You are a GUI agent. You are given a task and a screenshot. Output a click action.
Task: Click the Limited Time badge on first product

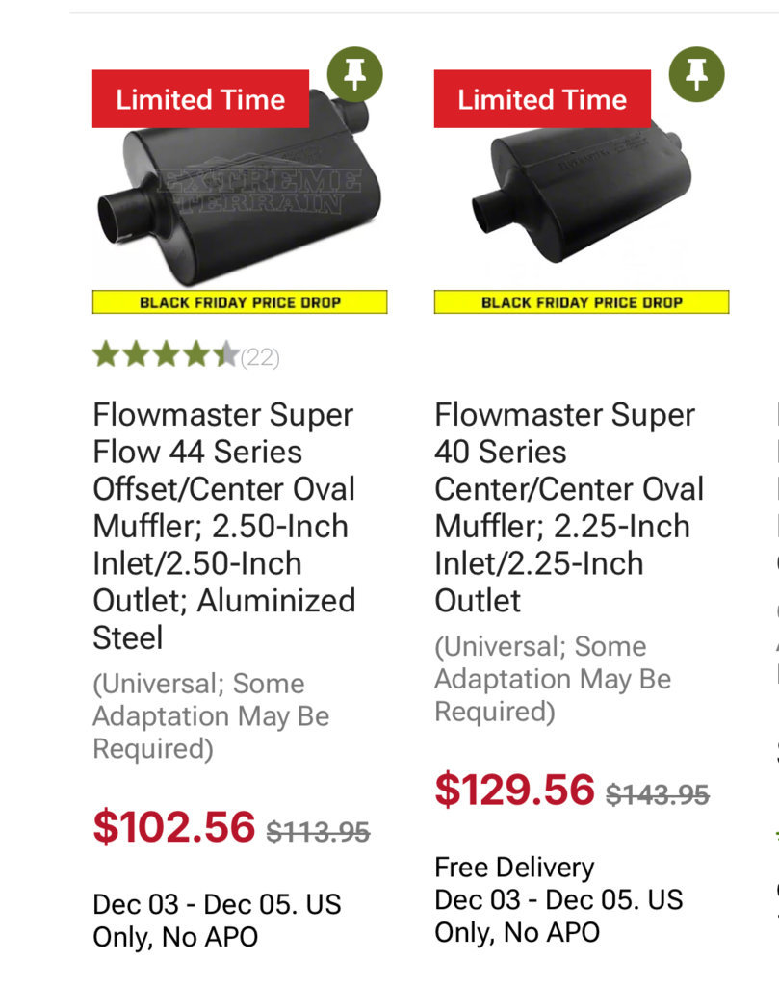pos(200,99)
